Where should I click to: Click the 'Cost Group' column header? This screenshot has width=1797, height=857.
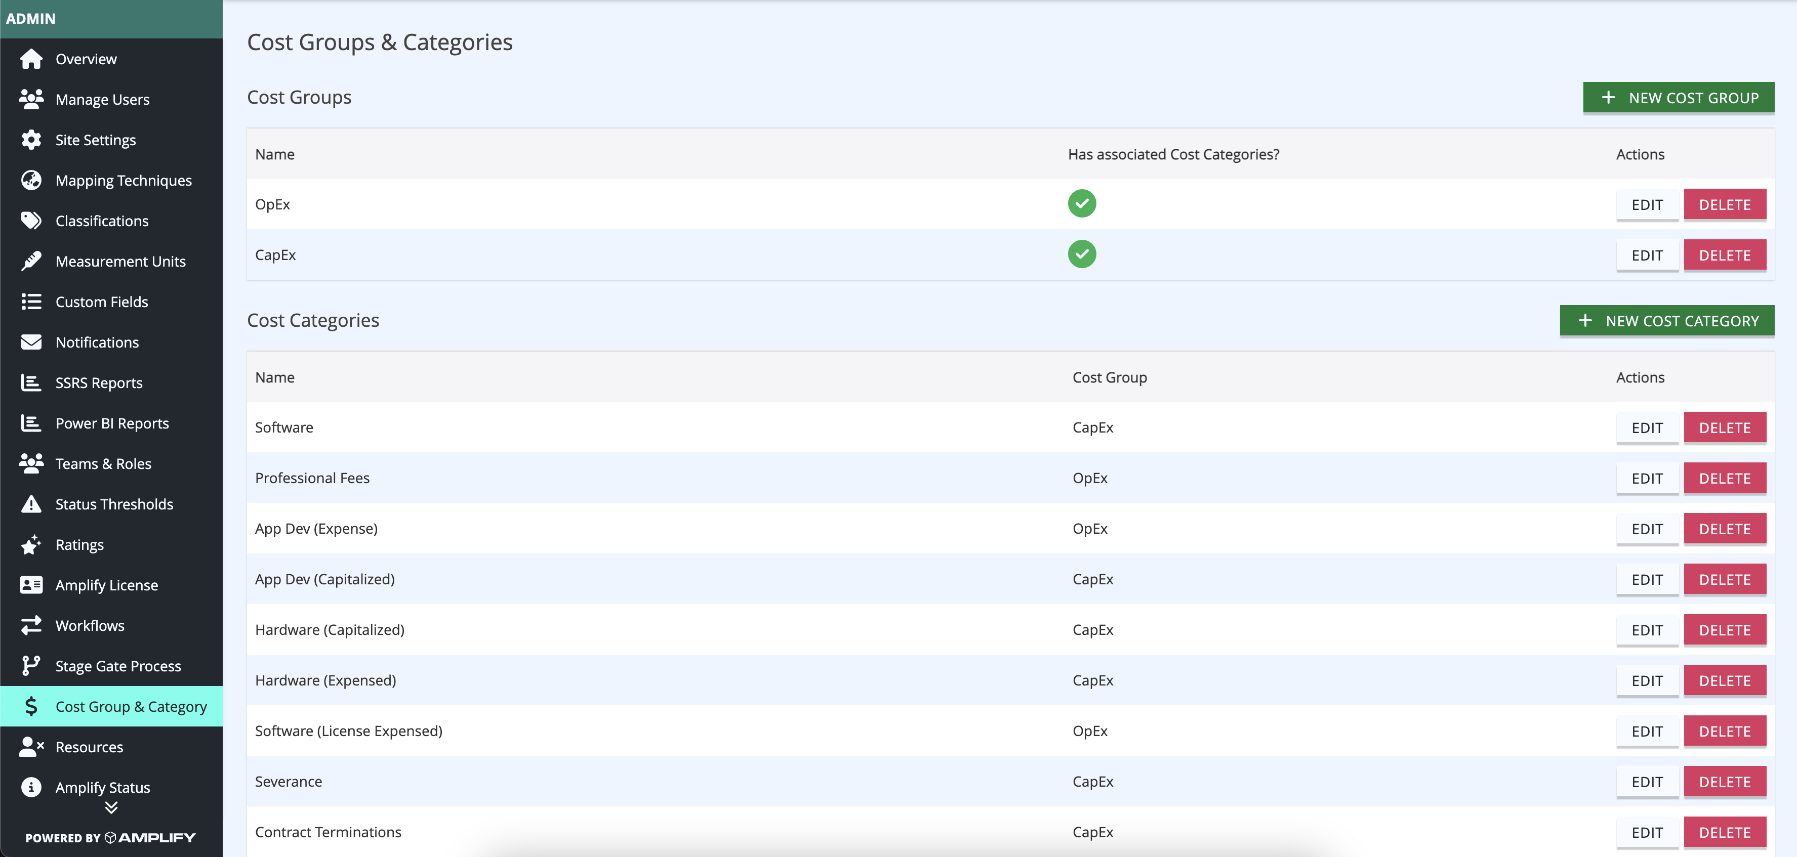[x=1109, y=377]
